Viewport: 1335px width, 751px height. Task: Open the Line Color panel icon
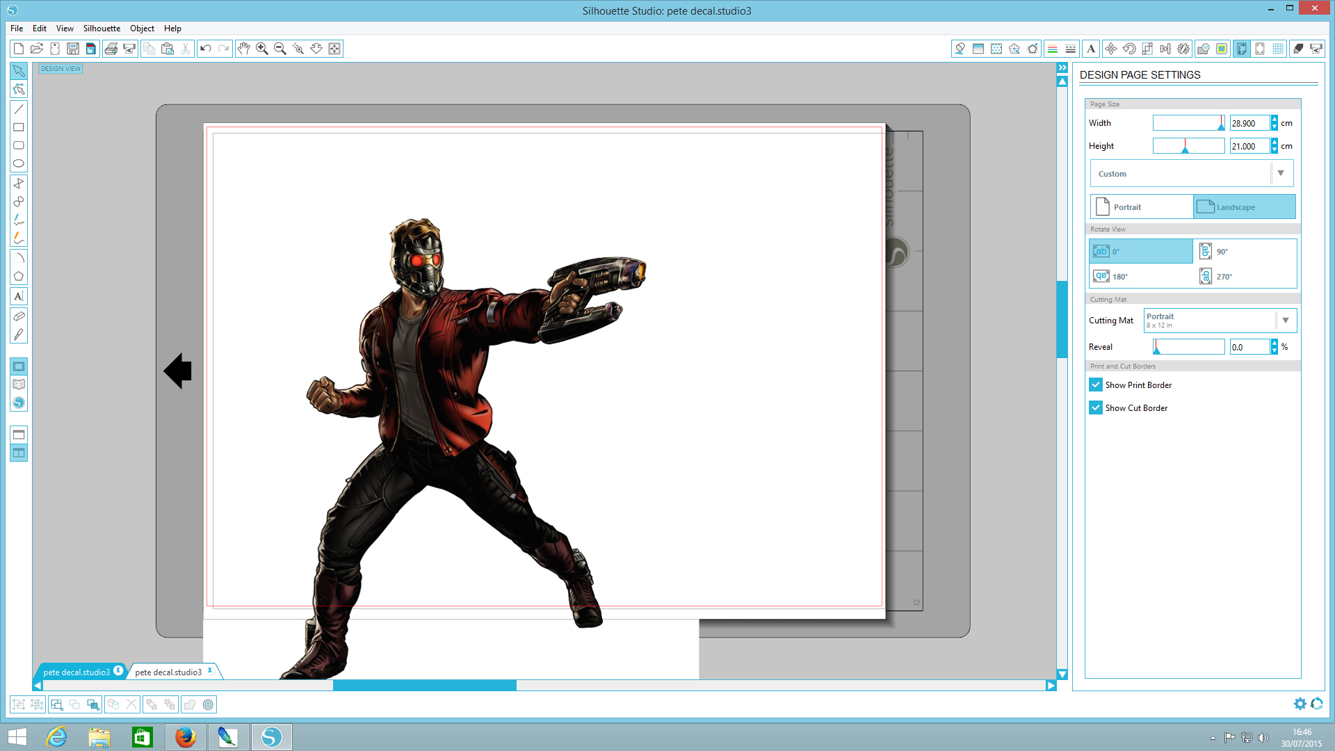coord(1053,49)
